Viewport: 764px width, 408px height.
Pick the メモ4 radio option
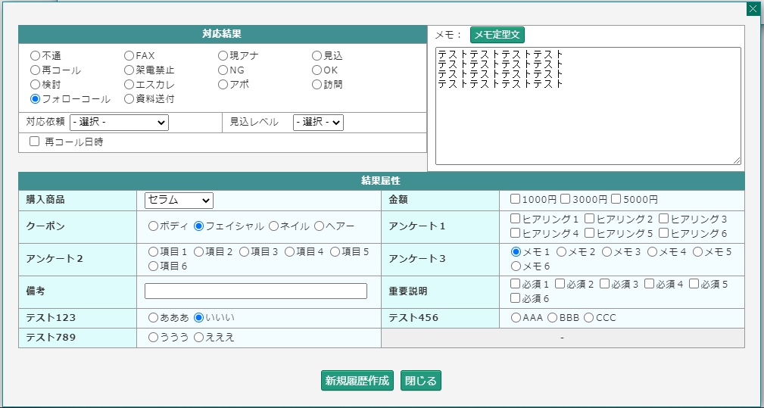point(653,252)
